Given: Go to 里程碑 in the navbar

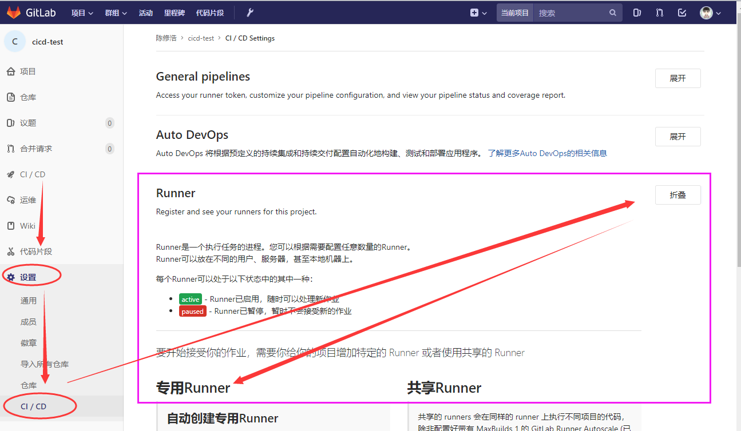Looking at the screenshot, I should coord(175,13).
